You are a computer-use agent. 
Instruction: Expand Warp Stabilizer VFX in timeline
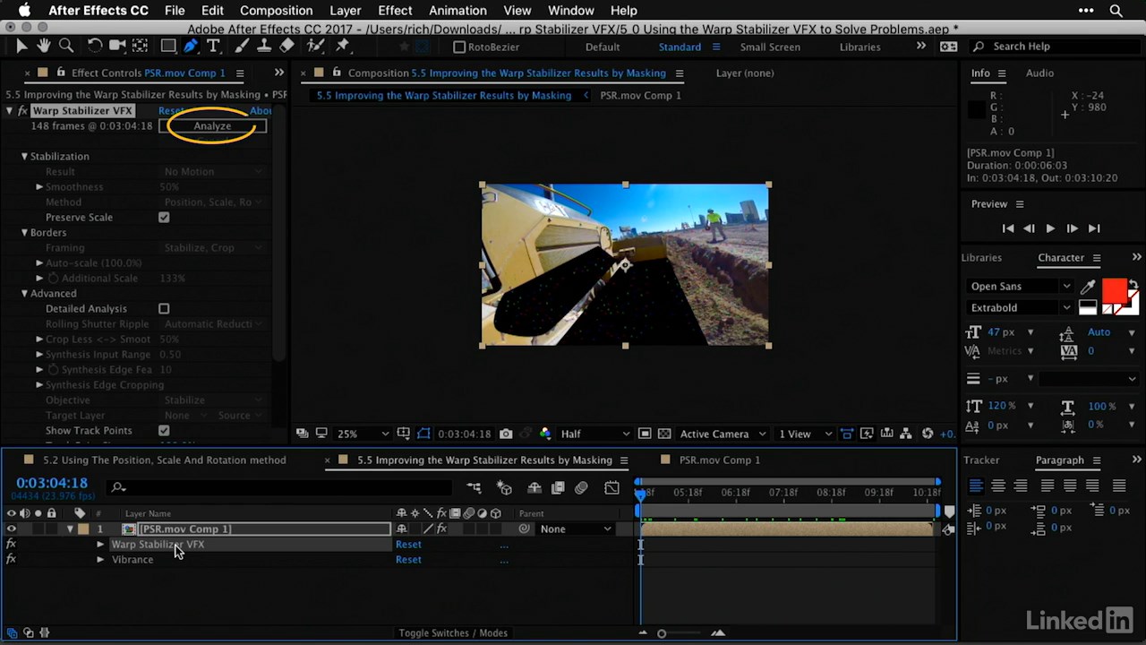click(x=100, y=544)
